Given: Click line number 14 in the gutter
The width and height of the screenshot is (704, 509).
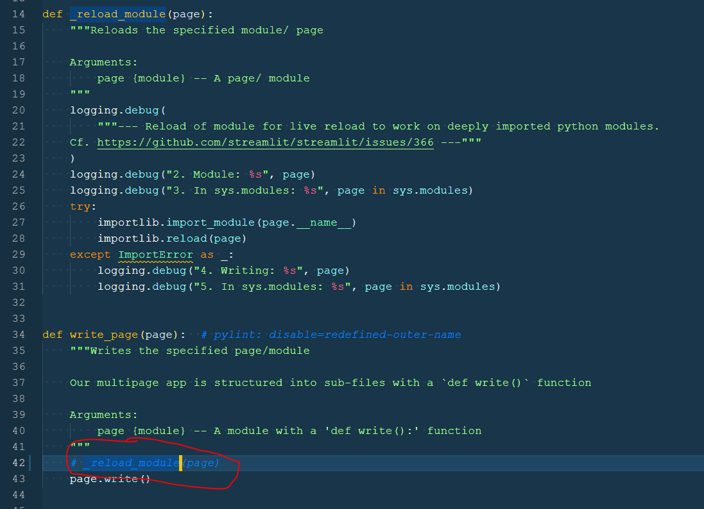Looking at the screenshot, I should (19, 14).
